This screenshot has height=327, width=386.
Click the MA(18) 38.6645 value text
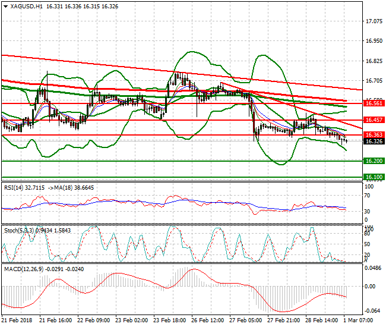point(74,188)
